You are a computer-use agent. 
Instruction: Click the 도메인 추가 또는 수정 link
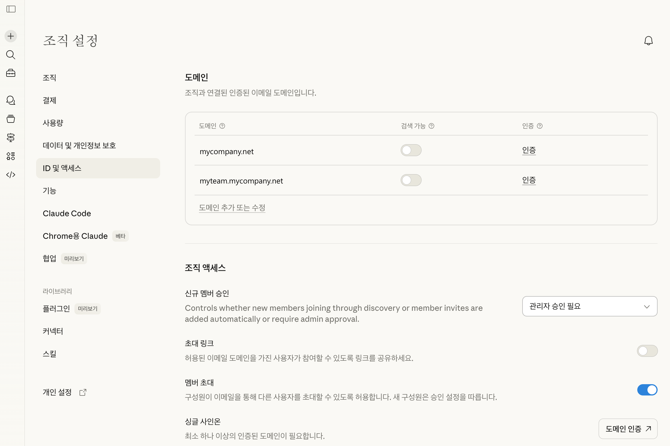point(232,208)
